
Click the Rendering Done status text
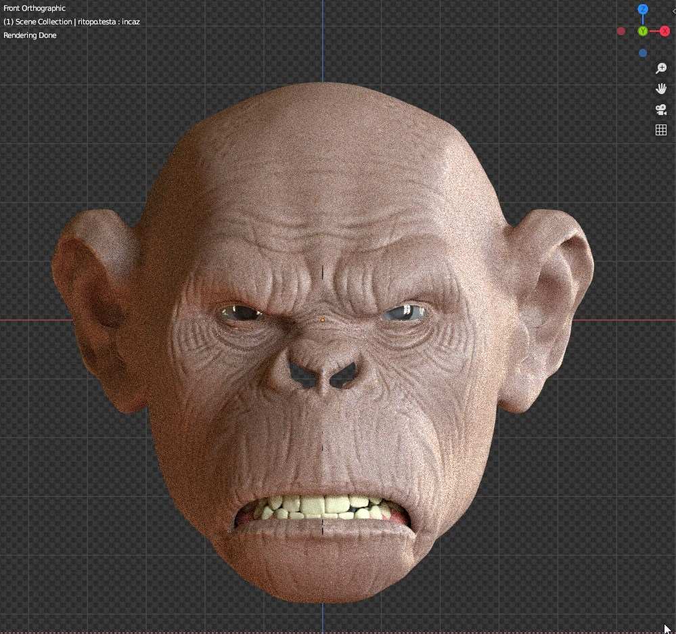30,35
